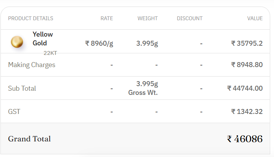Click the gold ball product icon
The image size is (274, 157).
pyautogui.click(x=17, y=41)
